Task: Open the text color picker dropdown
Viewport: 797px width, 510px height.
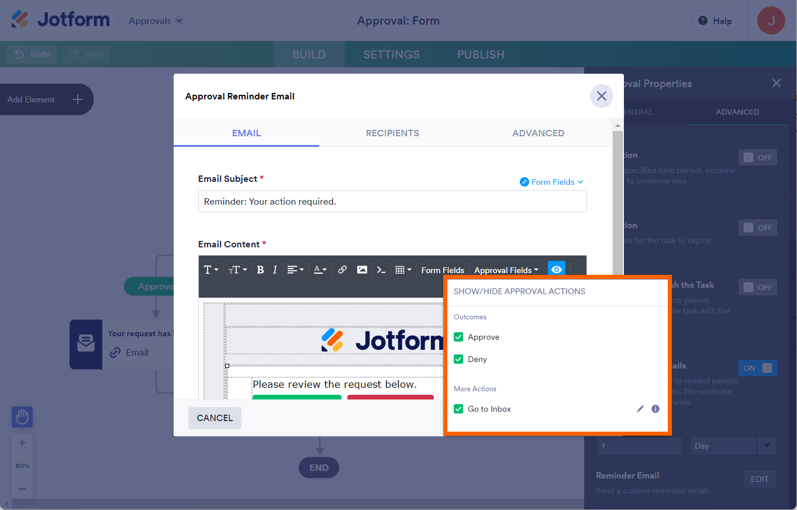Action: point(320,270)
